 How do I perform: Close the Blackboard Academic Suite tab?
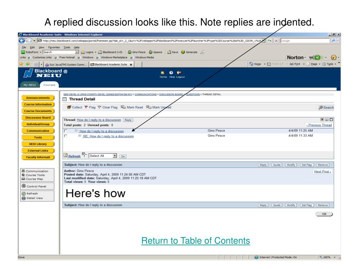(x=131, y=64)
